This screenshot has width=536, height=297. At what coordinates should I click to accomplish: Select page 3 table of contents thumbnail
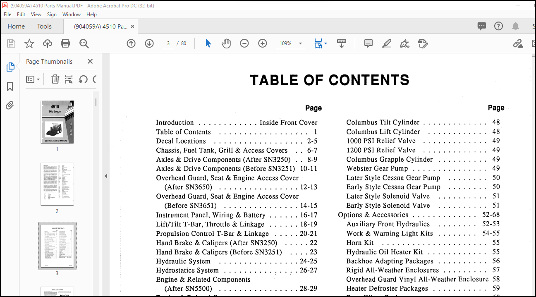(x=57, y=246)
